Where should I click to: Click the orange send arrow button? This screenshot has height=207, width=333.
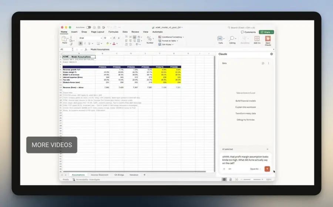(x=267, y=169)
